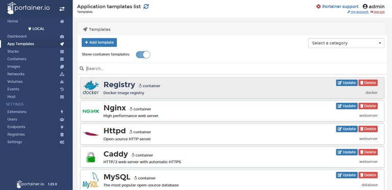
Task: Open the Select a category dropdown
Action: coord(346,43)
